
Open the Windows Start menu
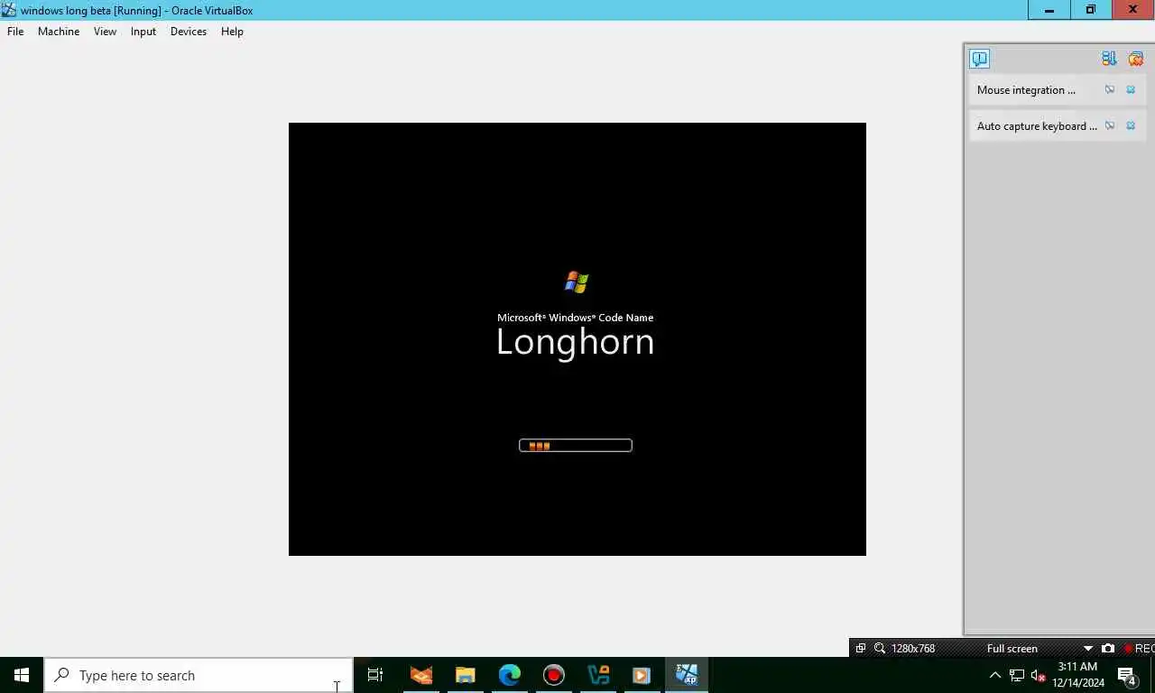(x=22, y=675)
